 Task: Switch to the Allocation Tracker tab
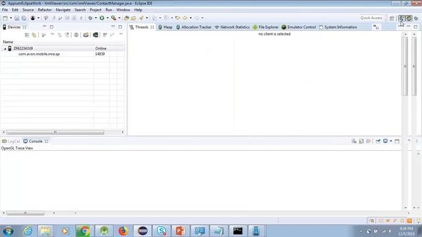194,27
